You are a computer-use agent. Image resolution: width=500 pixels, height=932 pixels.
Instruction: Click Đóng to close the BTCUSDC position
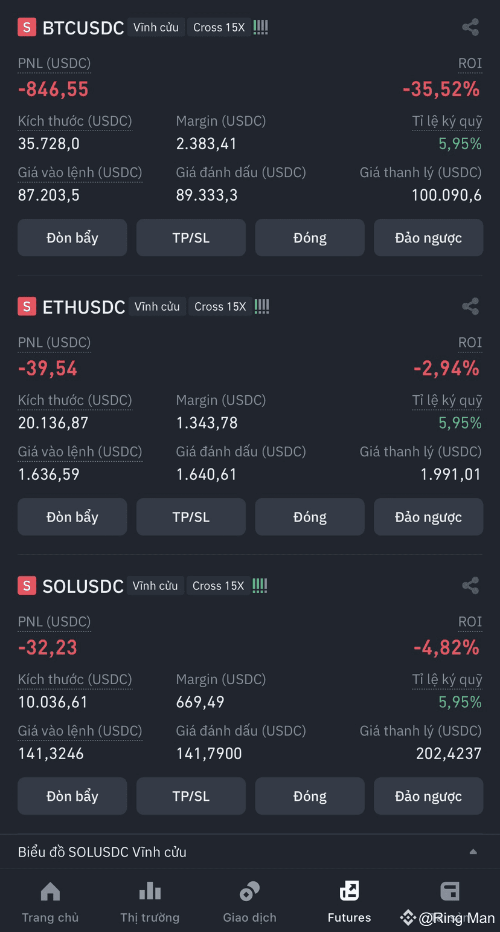(310, 238)
